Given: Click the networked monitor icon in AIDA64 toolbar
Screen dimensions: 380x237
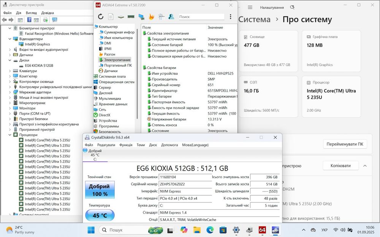Looking at the screenshot, I should point(141,16).
